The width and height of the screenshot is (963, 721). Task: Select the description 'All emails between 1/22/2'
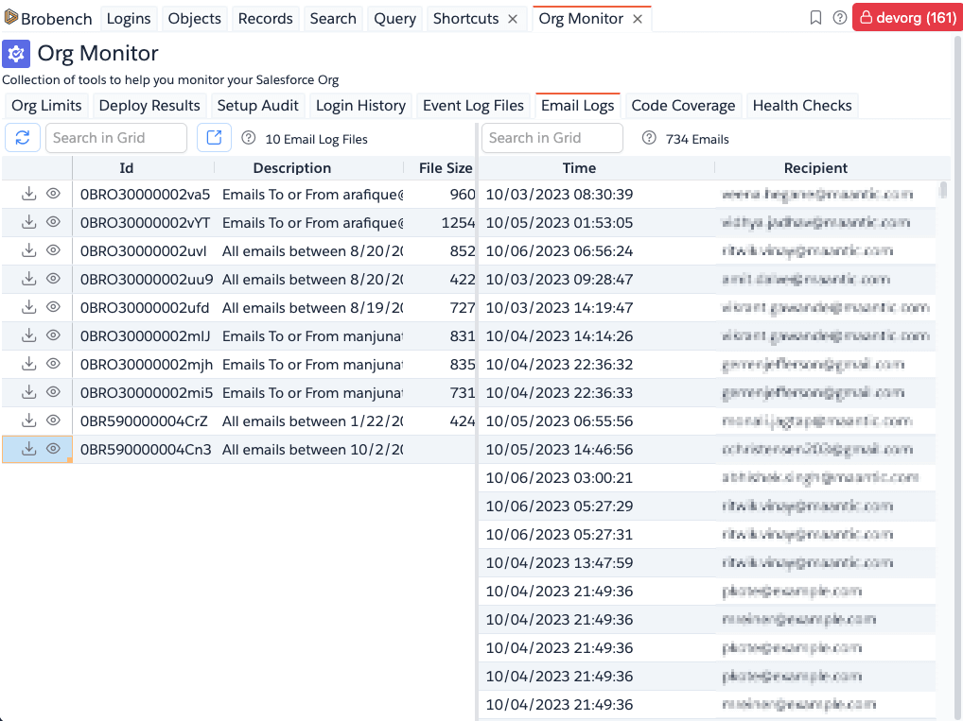tap(312, 421)
